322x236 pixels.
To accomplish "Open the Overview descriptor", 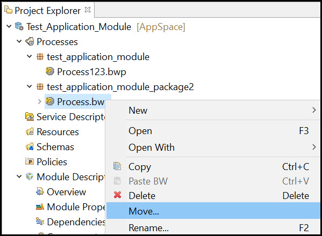I will pos(66,192).
